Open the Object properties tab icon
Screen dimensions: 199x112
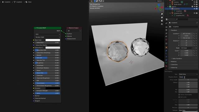click(x=166, y=48)
